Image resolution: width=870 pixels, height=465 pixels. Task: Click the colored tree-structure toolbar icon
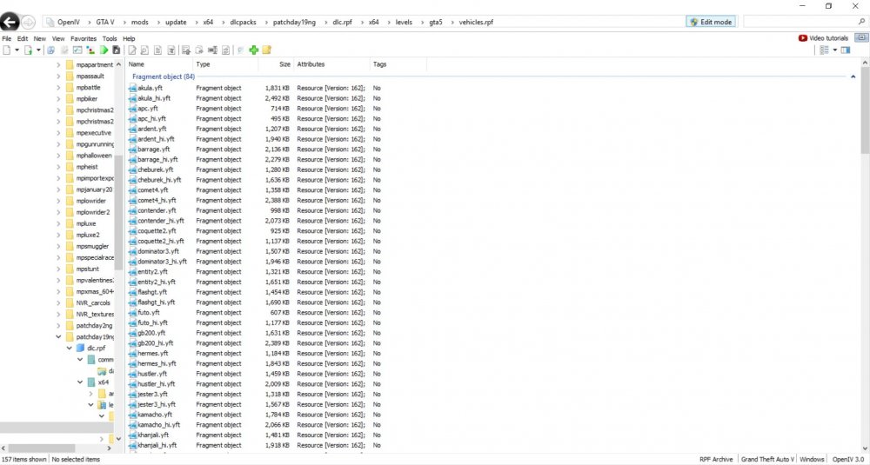point(90,50)
